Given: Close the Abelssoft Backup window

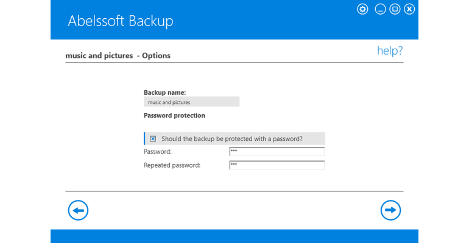Looking at the screenshot, I should (409, 9).
